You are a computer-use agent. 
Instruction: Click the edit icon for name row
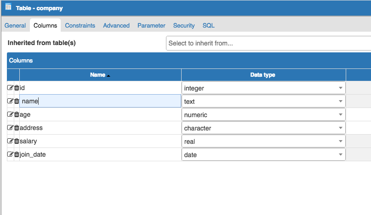coord(10,101)
